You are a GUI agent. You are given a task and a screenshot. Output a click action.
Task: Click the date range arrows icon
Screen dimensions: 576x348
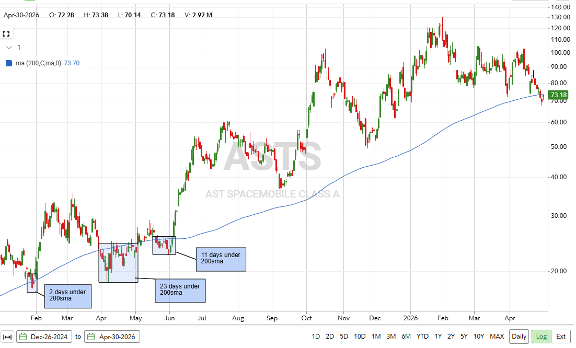(7, 337)
